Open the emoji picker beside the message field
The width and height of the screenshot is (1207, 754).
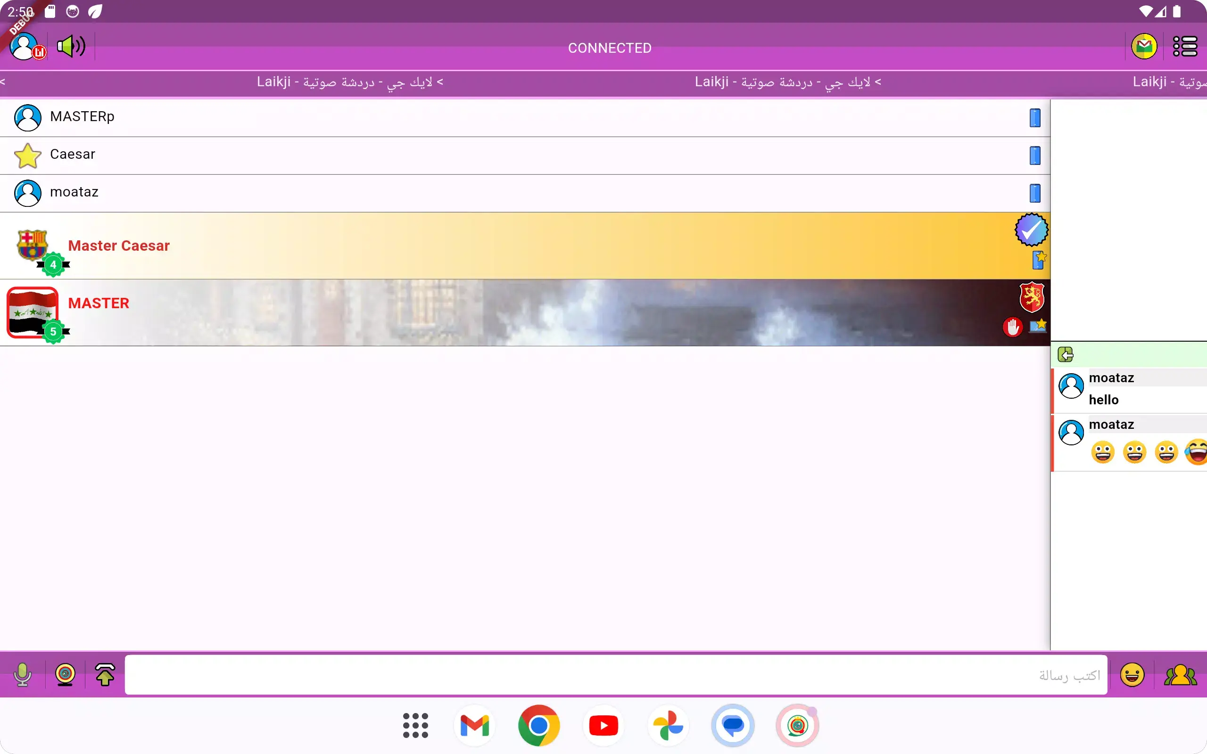pos(1132,675)
